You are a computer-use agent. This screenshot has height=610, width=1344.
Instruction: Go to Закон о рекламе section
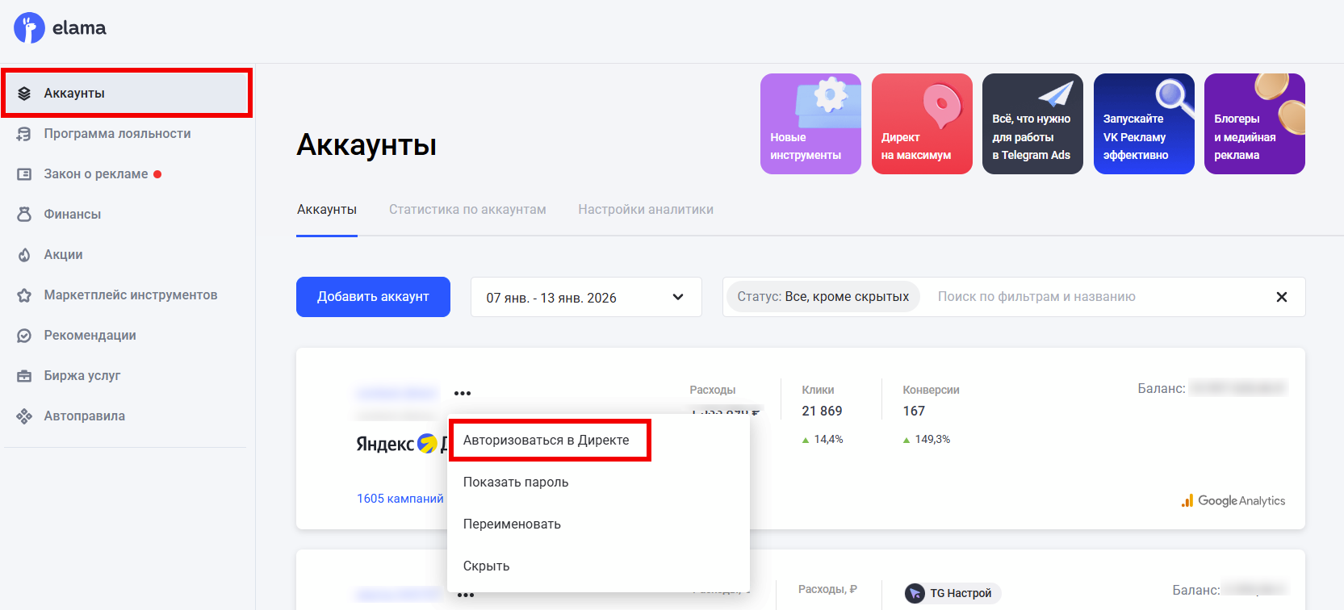pyautogui.click(x=96, y=174)
